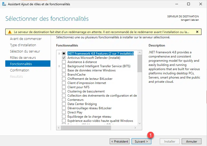Screen dimensions: 207x146
Task: Go to Type d'installation step
Action: tap(23, 45)
